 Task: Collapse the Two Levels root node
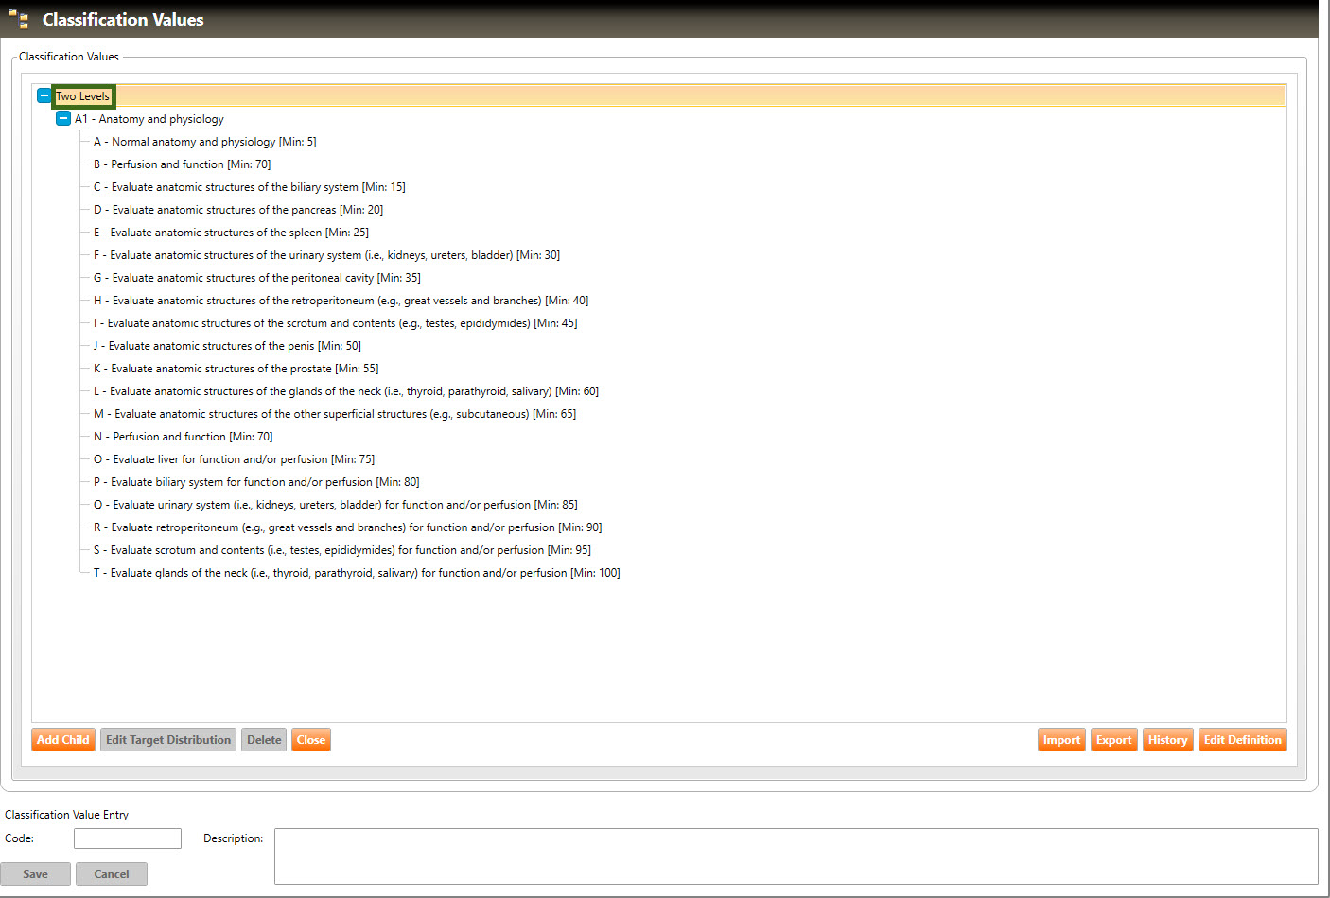[44, 95]
